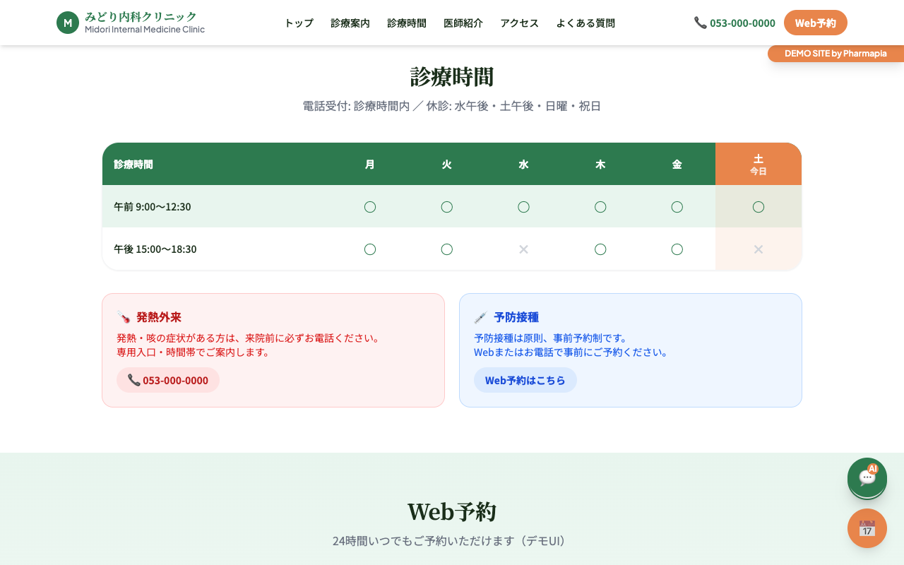The height and width of the screenshot is (565, 904).
Task: Open the 診療案内 navigation item
Action: click(350, 23)
